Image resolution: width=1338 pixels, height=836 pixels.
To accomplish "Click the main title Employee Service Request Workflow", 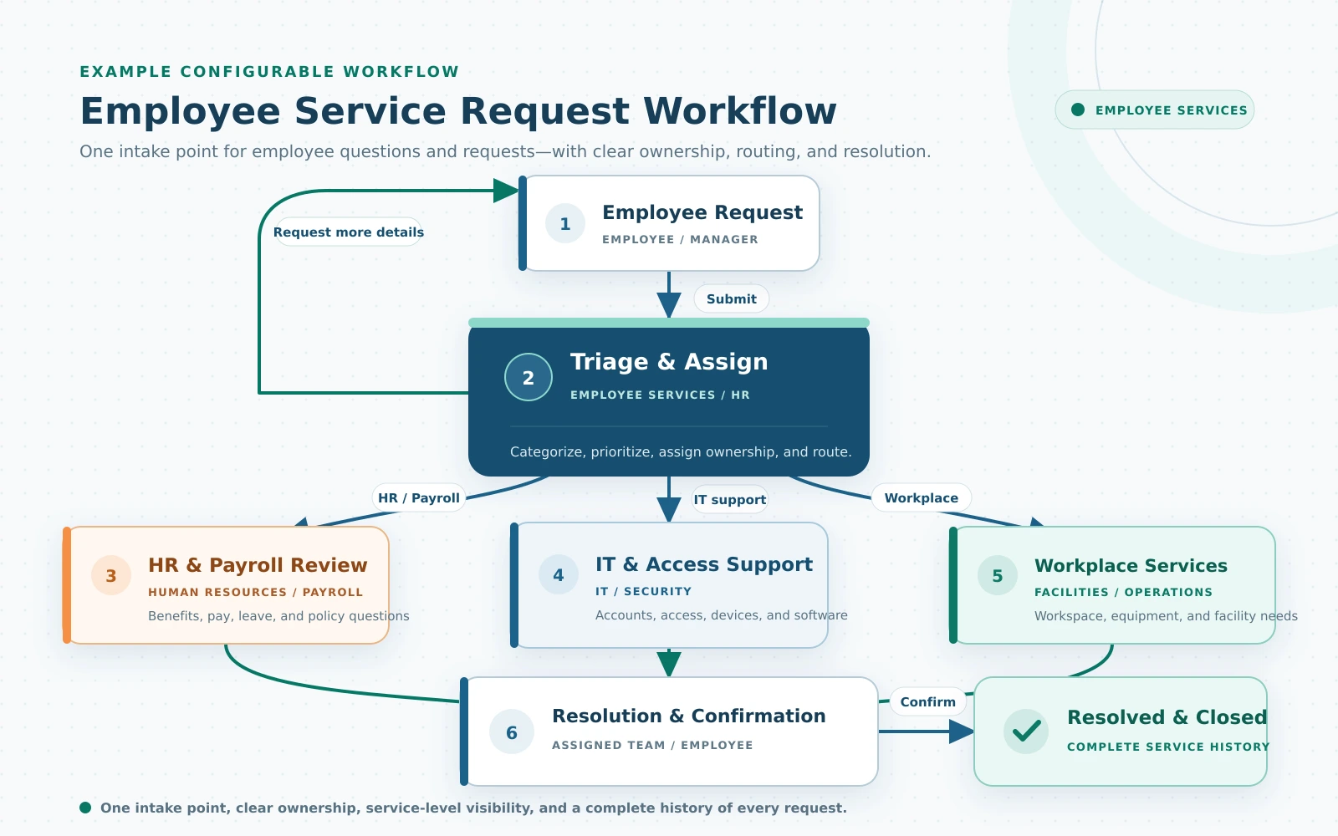I will click(x=458, y=111).
